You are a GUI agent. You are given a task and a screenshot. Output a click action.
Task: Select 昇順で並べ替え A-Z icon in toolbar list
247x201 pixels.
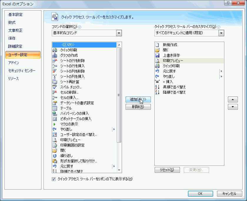click(x=157, y=87)
